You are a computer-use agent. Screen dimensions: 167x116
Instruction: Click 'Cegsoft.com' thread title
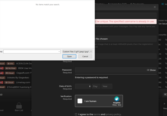(24, 73)
